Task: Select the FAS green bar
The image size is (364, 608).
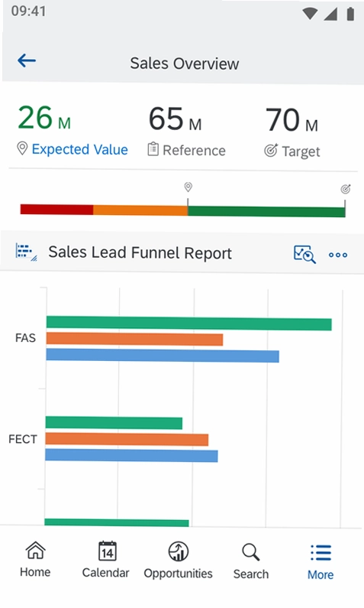Action: pyautogui.click(x=188, y=324)
